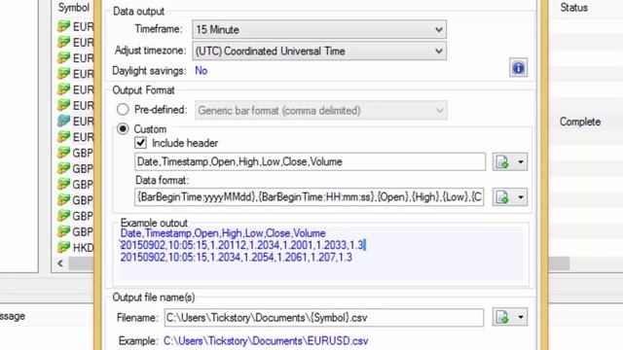The image size is (623, 350).
Task: Expand the arrow beside Data format button
Action: pos(521,197)
